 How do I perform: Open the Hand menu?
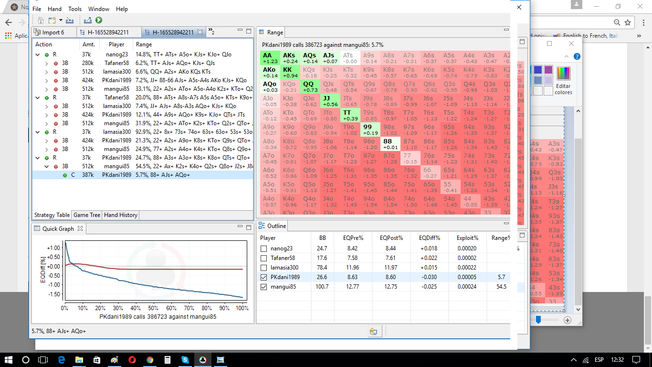[x=54, y=9]
